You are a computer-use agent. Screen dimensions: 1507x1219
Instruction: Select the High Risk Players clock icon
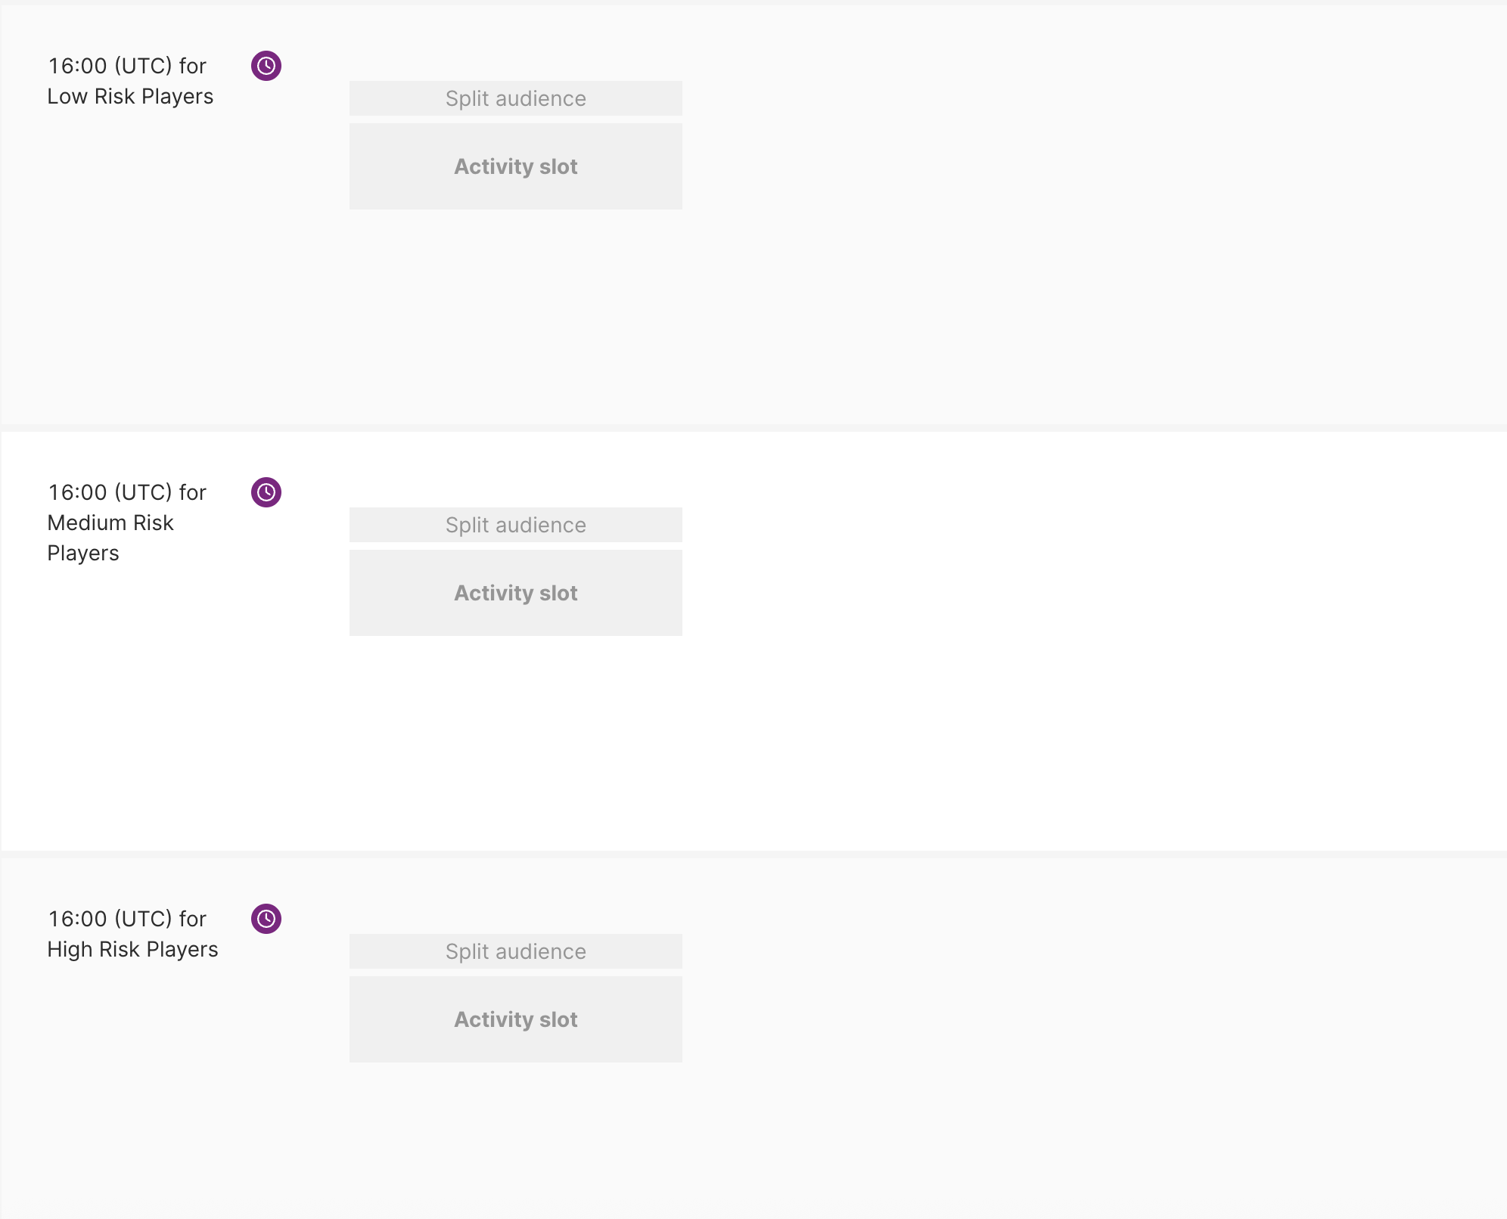tap(266, 919)
